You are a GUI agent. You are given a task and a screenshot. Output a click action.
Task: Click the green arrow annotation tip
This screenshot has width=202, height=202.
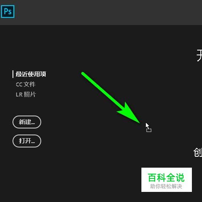pos(139,122)
